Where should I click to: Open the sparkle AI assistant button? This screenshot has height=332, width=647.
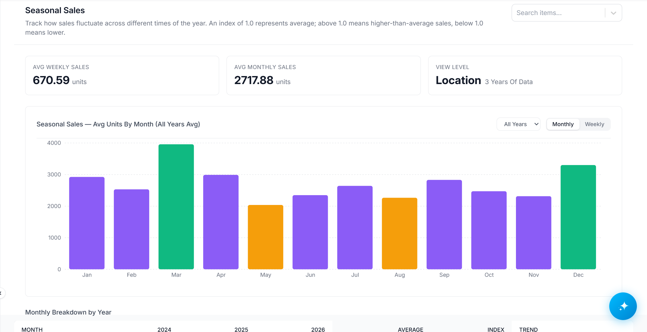tap(623, 306)
